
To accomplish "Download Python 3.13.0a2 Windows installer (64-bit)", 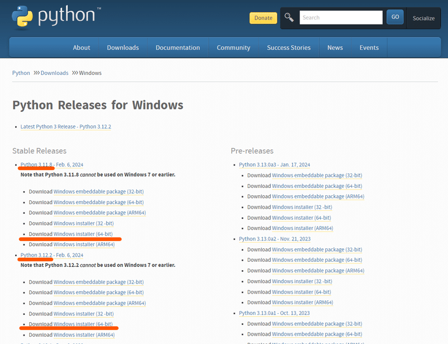I will pos(301,292).
